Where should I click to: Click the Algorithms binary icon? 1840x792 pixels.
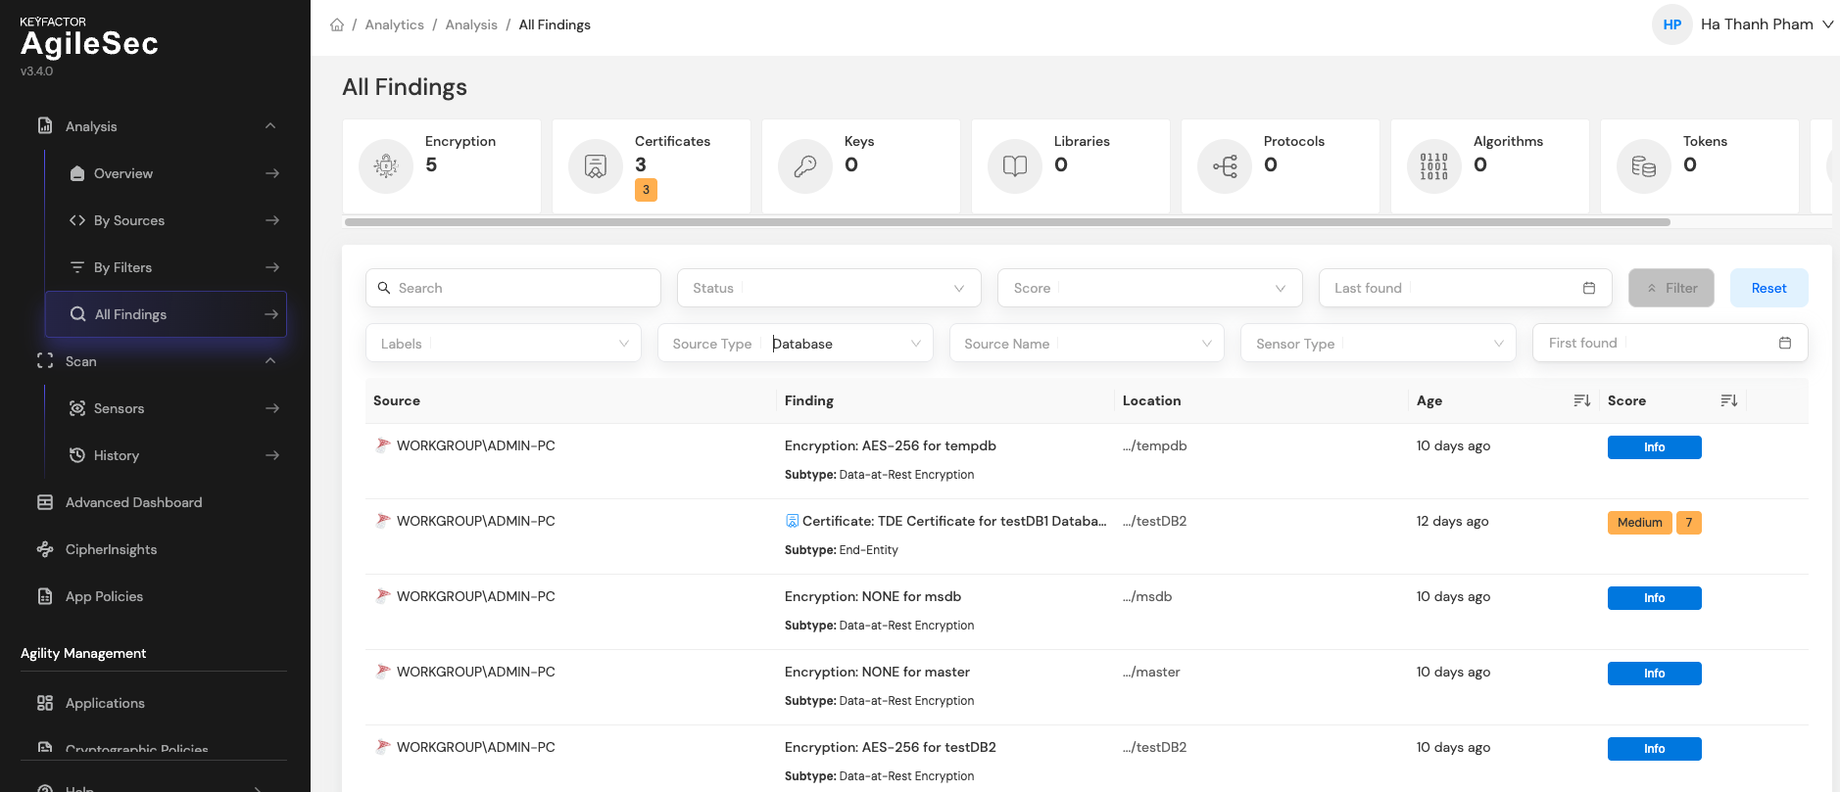click(x=1434, y=166)
